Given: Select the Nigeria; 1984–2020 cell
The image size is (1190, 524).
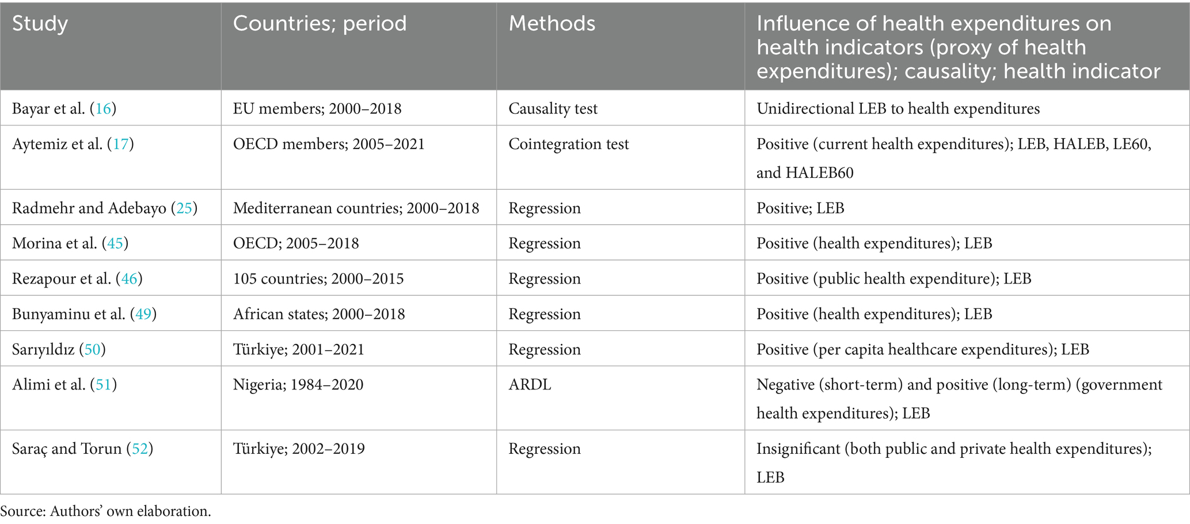Looking at the screenshot, I should click(x=298, y=385).
